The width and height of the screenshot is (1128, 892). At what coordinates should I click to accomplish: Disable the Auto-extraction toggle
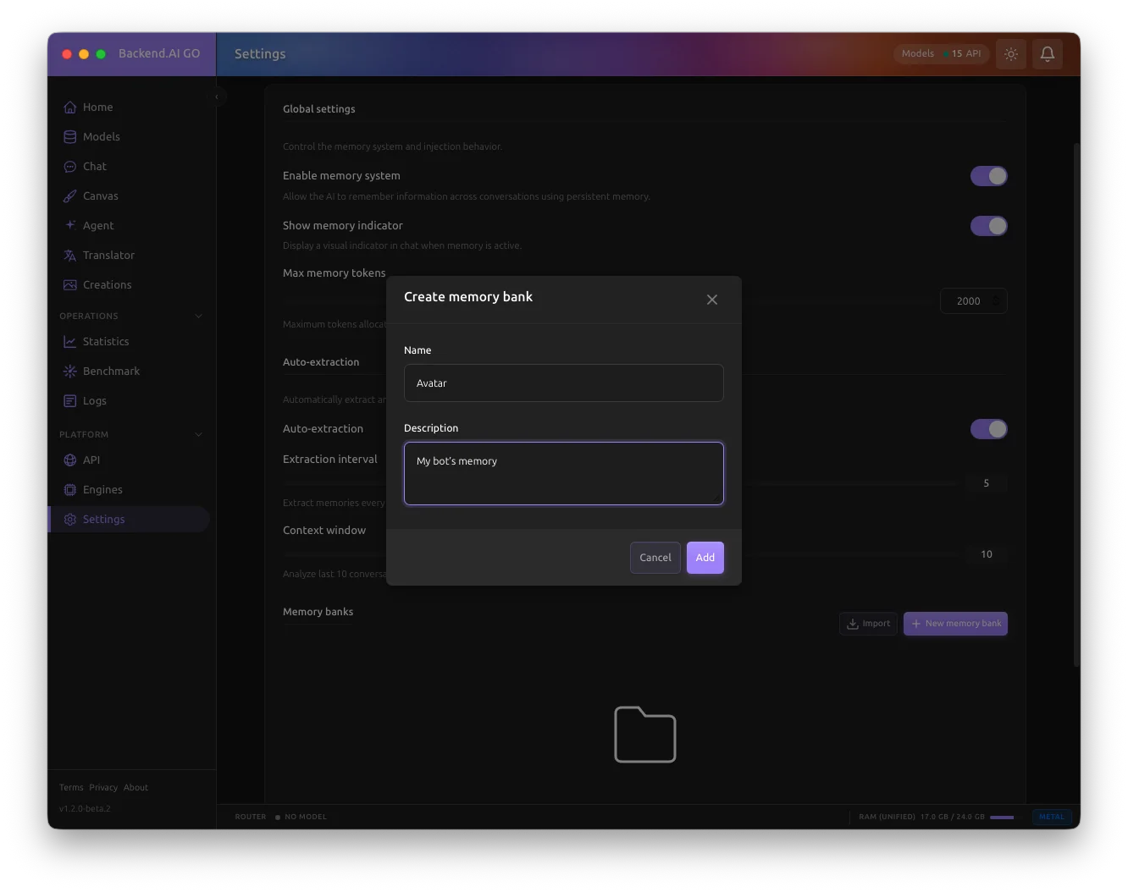pyautogui.click(x=989, y=429)
